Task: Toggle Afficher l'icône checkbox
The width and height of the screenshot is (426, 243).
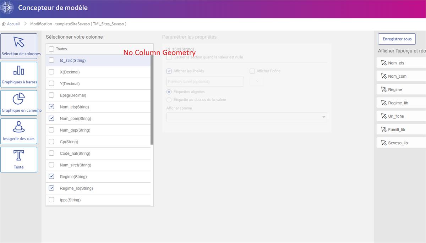Action: [252, 71]
